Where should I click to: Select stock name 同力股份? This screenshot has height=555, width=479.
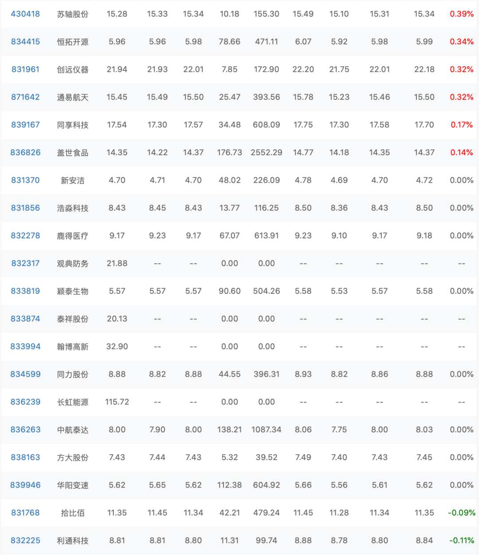[x=73, y=374]
